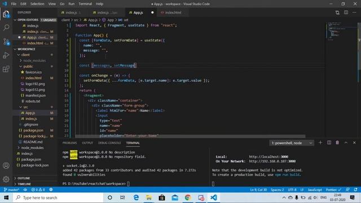Click the code minimap preview
This screenshot has height=203, width=361.
click(341, 32)
